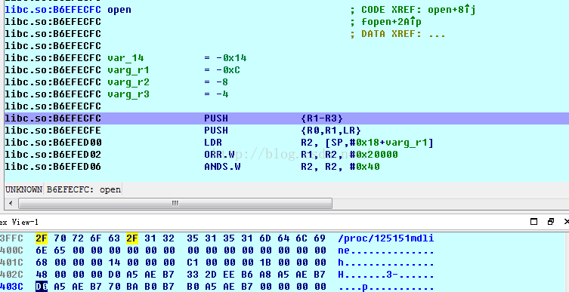This screenshot has height=292, width=569.
Task: Select the varg_r2 definition name
Action: click(x=128, y=82)
